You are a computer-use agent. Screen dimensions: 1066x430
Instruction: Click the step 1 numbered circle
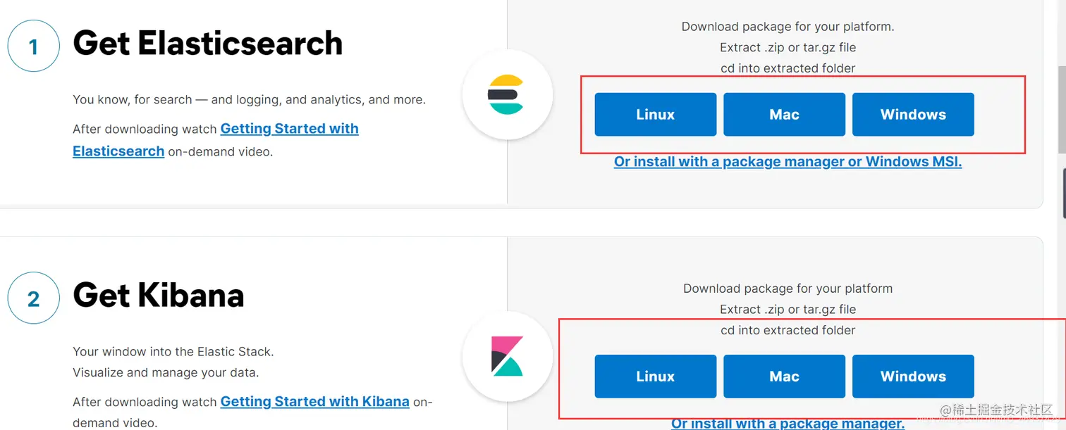[x=33, y=46]
